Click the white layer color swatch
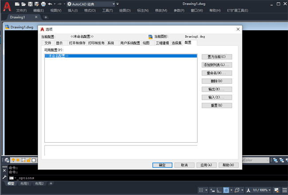The width and height of the screenshot is (288, 195). click(34, 160)
